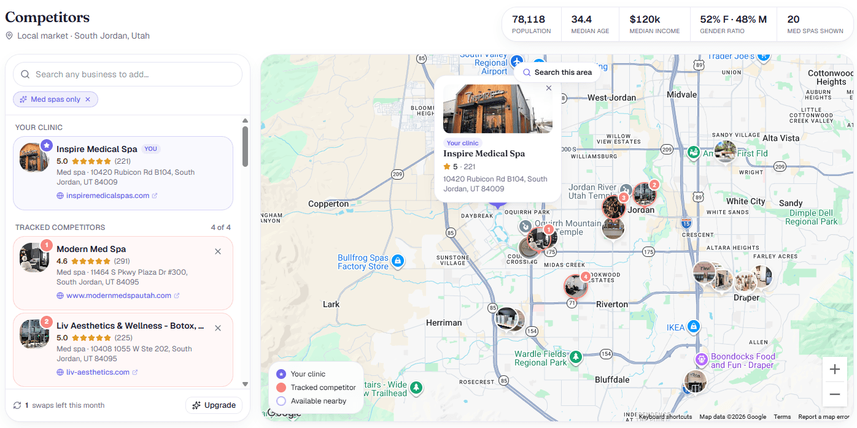Screen dimensions: 857x428
Task: Click map marker number 4 competitor pin
Action: click(x=576, y=286)
